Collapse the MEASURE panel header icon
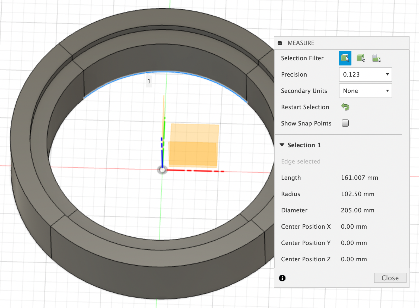 [x=280, y=43]
